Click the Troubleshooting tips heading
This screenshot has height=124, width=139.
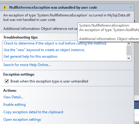point(21,37)
